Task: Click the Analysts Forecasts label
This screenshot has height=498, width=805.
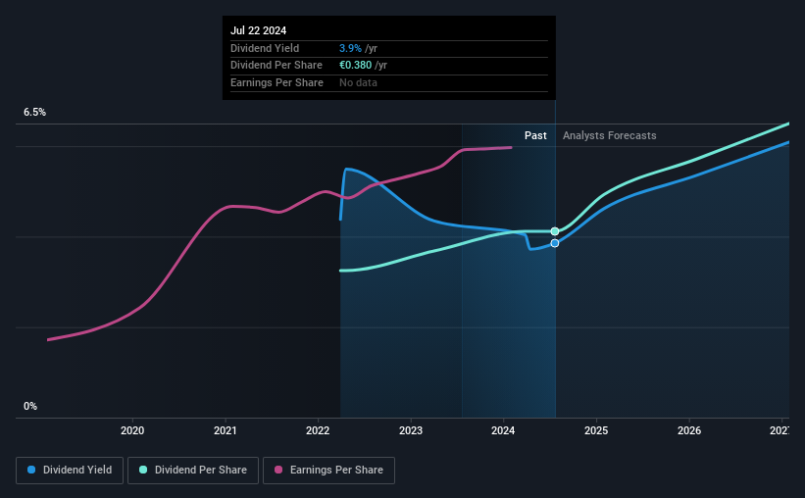Action: (x=610, y=135)
